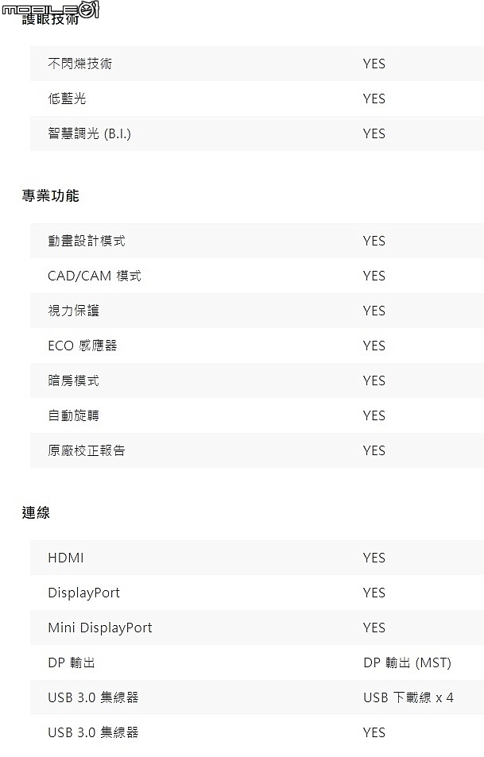Click 智慧調光 (B.I.) row text

coord(89,133)
